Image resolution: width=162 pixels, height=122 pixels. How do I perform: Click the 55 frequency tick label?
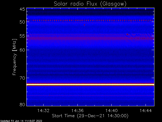(x=22, y=36)
